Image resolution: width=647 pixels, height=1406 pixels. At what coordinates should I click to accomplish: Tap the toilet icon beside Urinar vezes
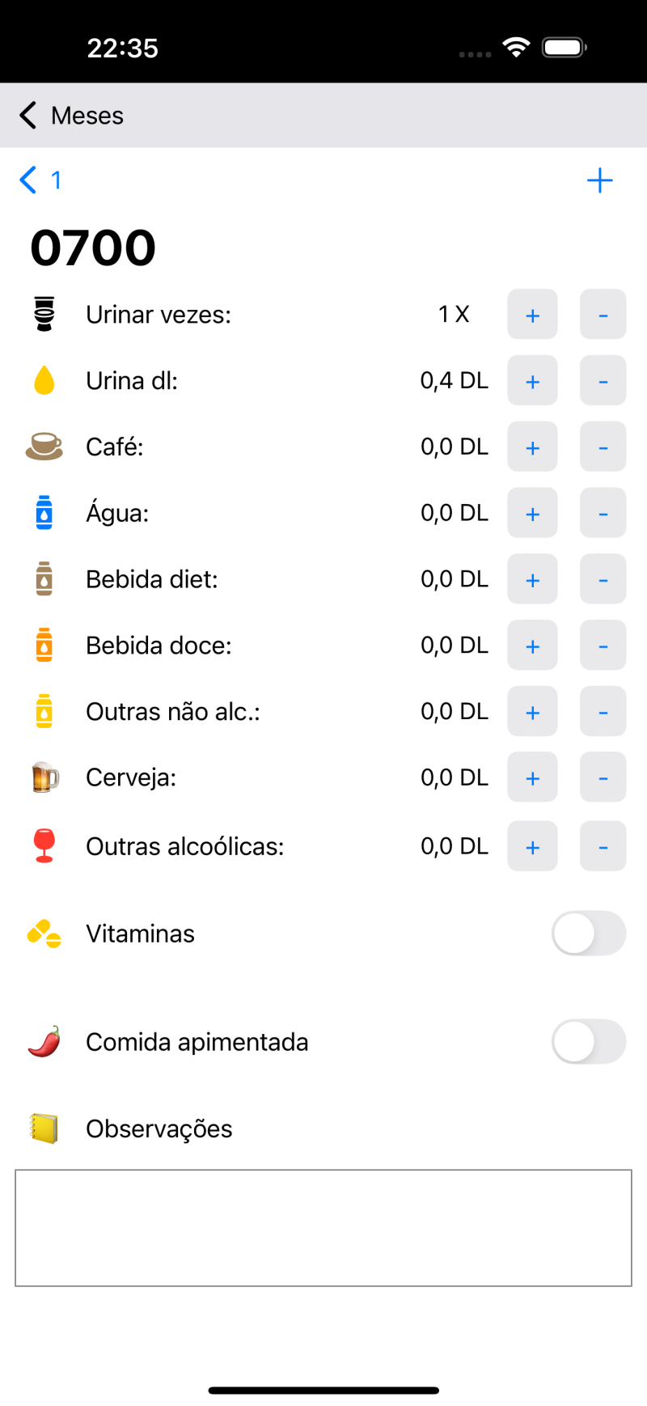44,314
